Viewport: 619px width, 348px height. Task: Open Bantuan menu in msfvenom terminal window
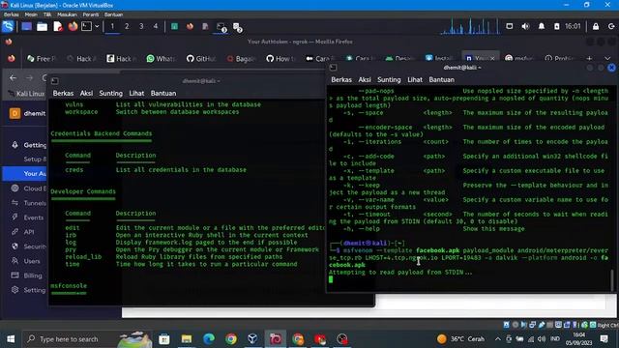[441, 79]
